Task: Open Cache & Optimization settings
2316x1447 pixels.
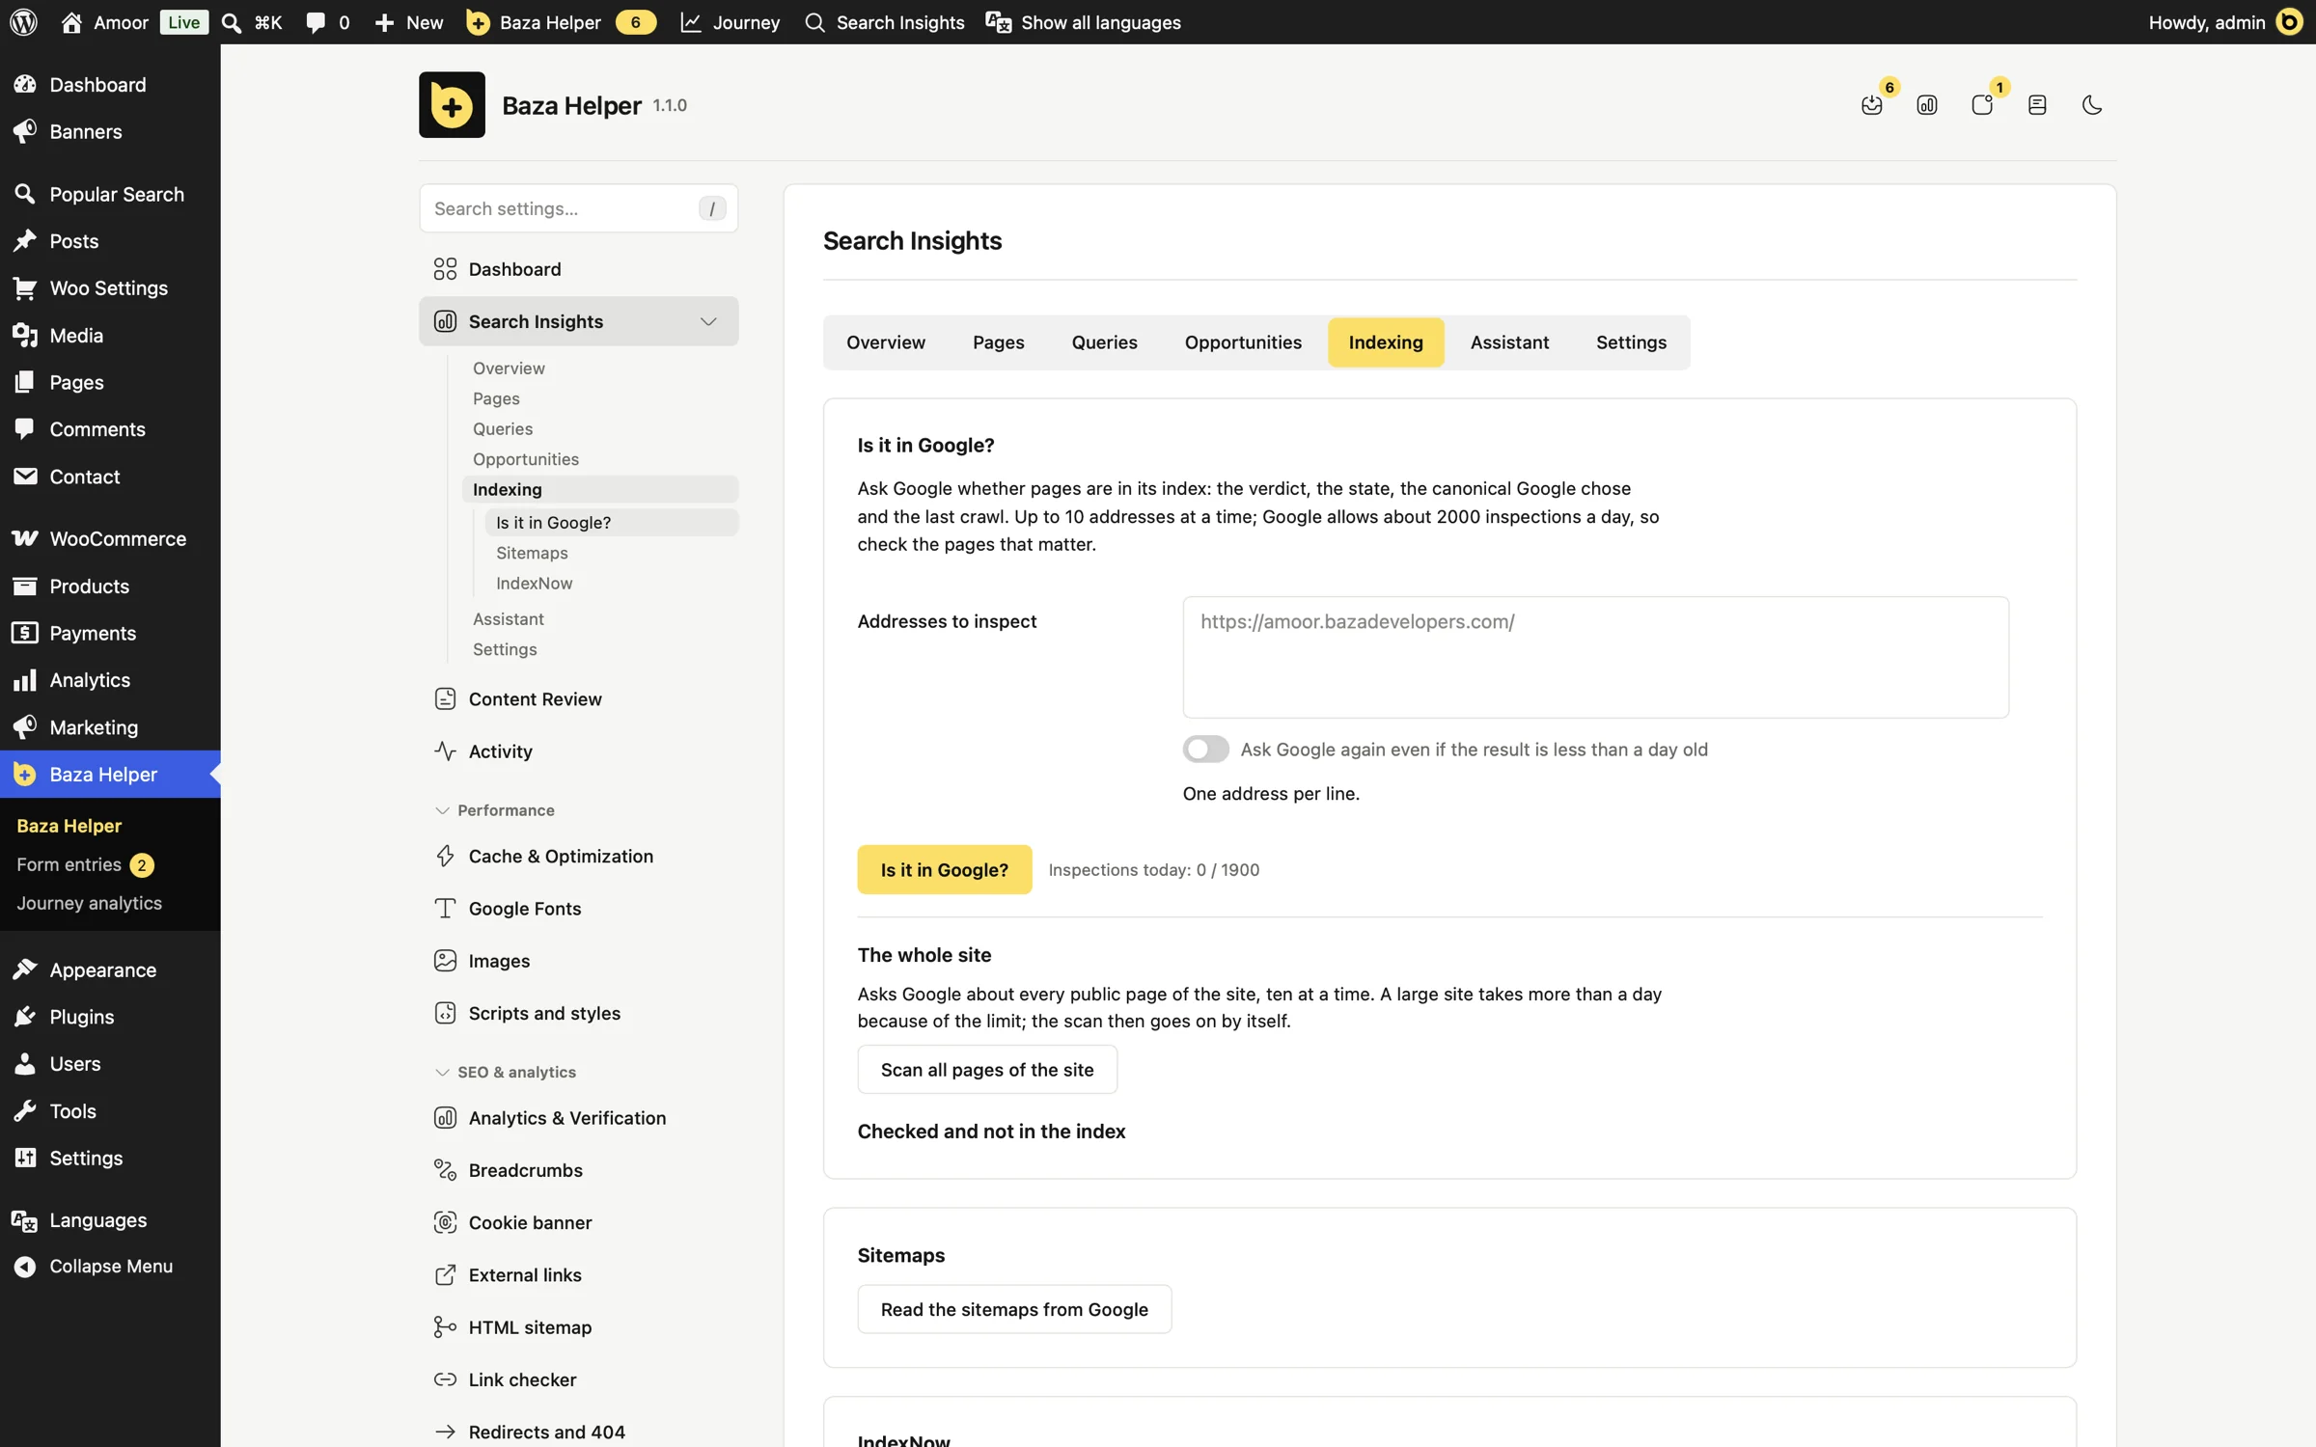Action: 579,856
